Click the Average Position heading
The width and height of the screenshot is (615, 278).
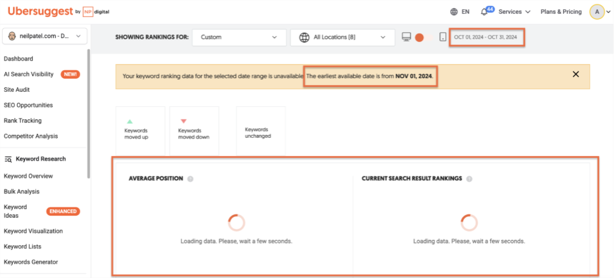tap(156, 178)
